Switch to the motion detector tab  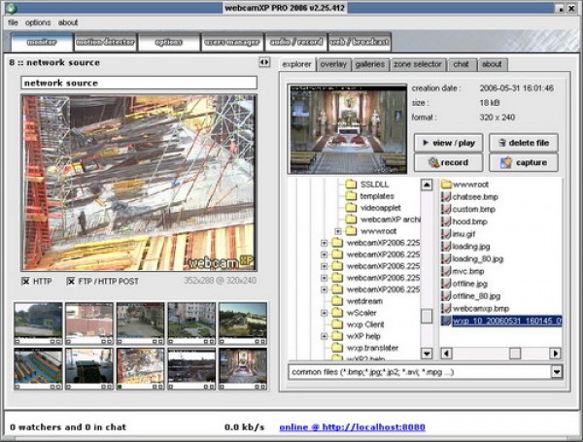click(x=104, y=42)
